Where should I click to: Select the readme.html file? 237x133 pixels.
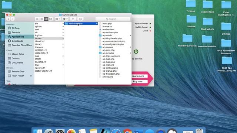point(108,30)
